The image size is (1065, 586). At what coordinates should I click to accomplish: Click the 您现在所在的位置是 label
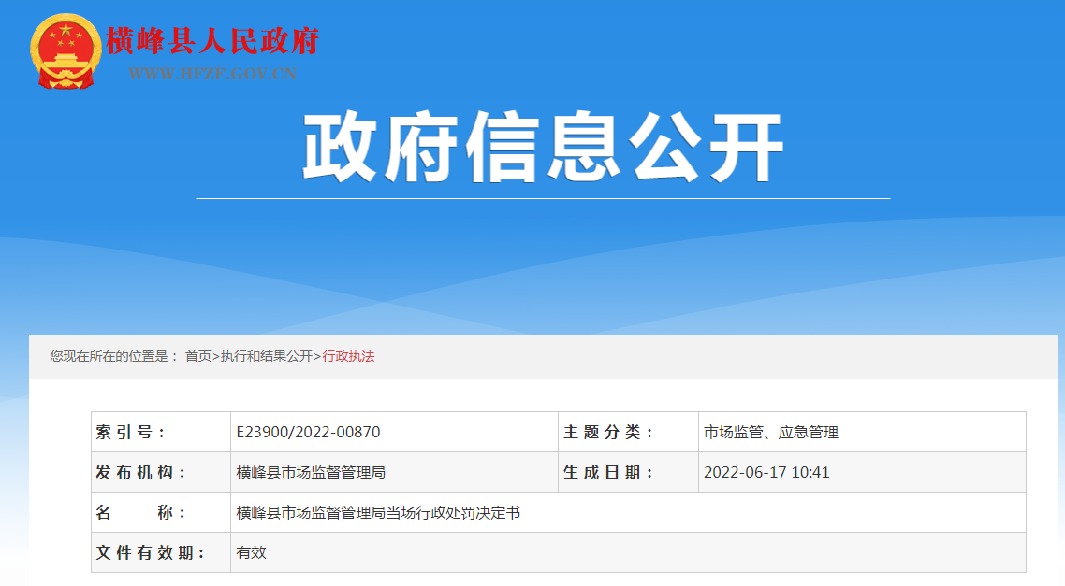pos(113,356)
